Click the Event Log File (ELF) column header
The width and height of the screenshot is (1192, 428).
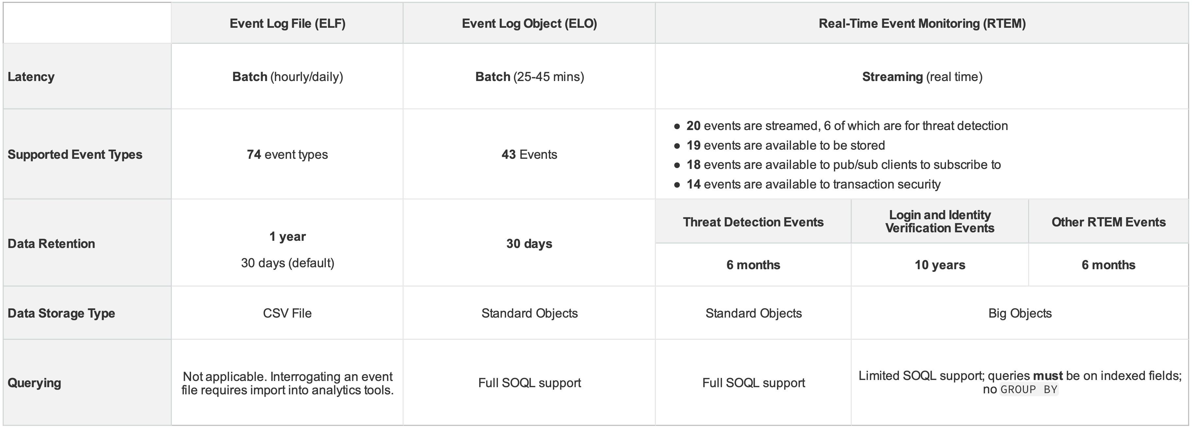pos(287,24)
